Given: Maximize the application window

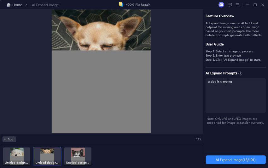Looking at the screenshot, I should click(x=255, y=5).
